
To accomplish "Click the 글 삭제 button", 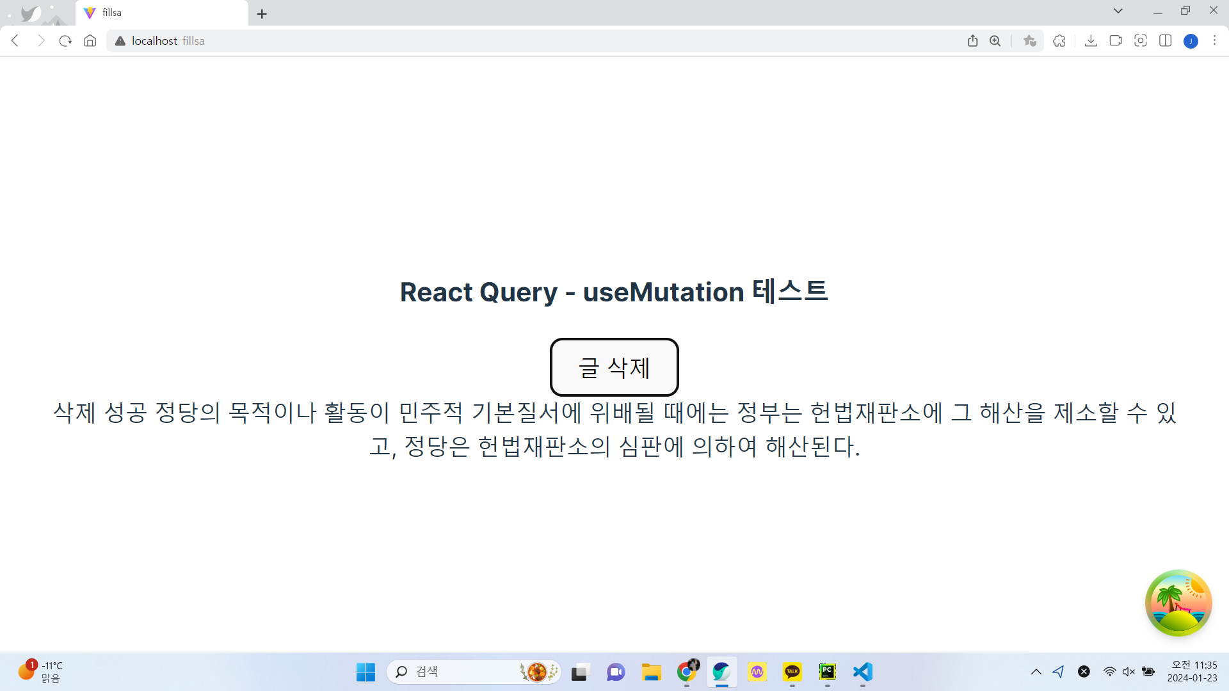I will [x=614, y=367].
